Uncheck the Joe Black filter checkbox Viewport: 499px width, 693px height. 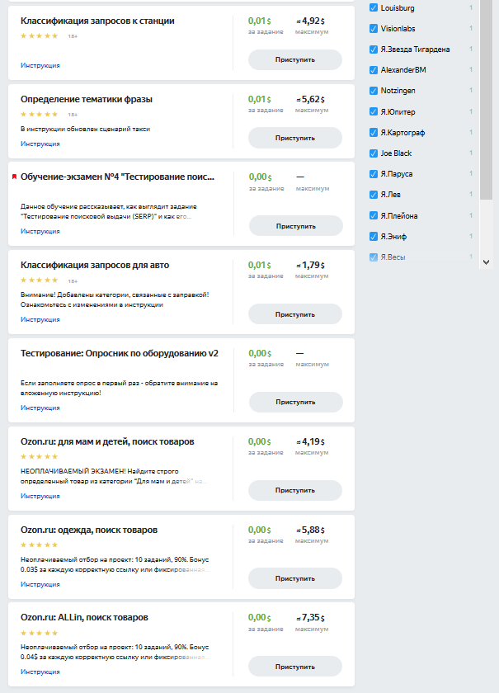pyautogui.click(x=374, y=153)
